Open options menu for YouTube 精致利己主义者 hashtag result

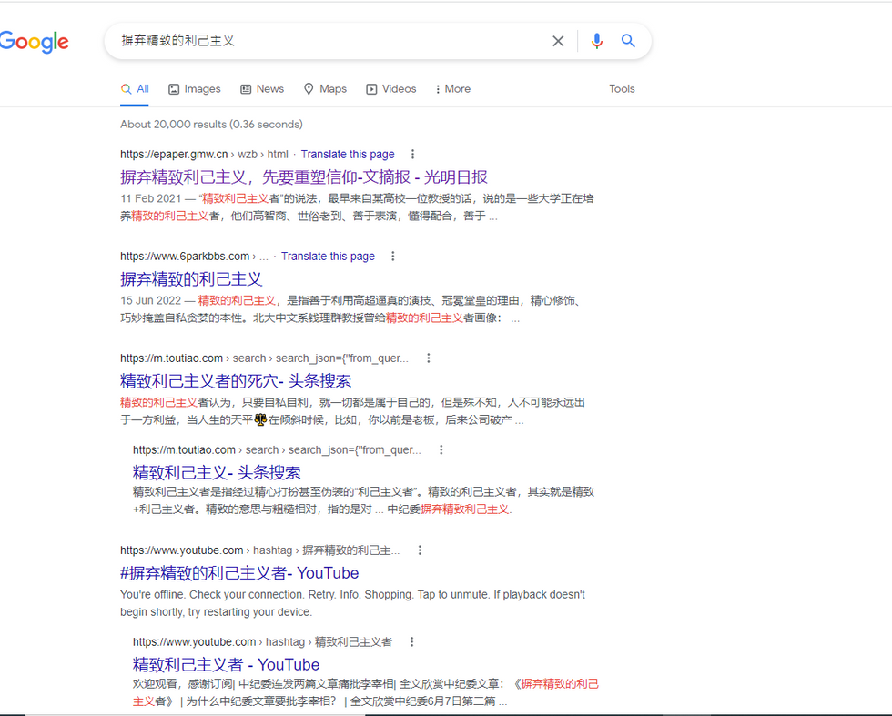(x=412, y=641)
